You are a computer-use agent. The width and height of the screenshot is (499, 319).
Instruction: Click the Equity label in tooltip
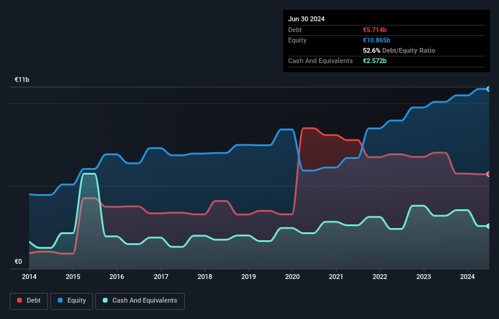297,40
